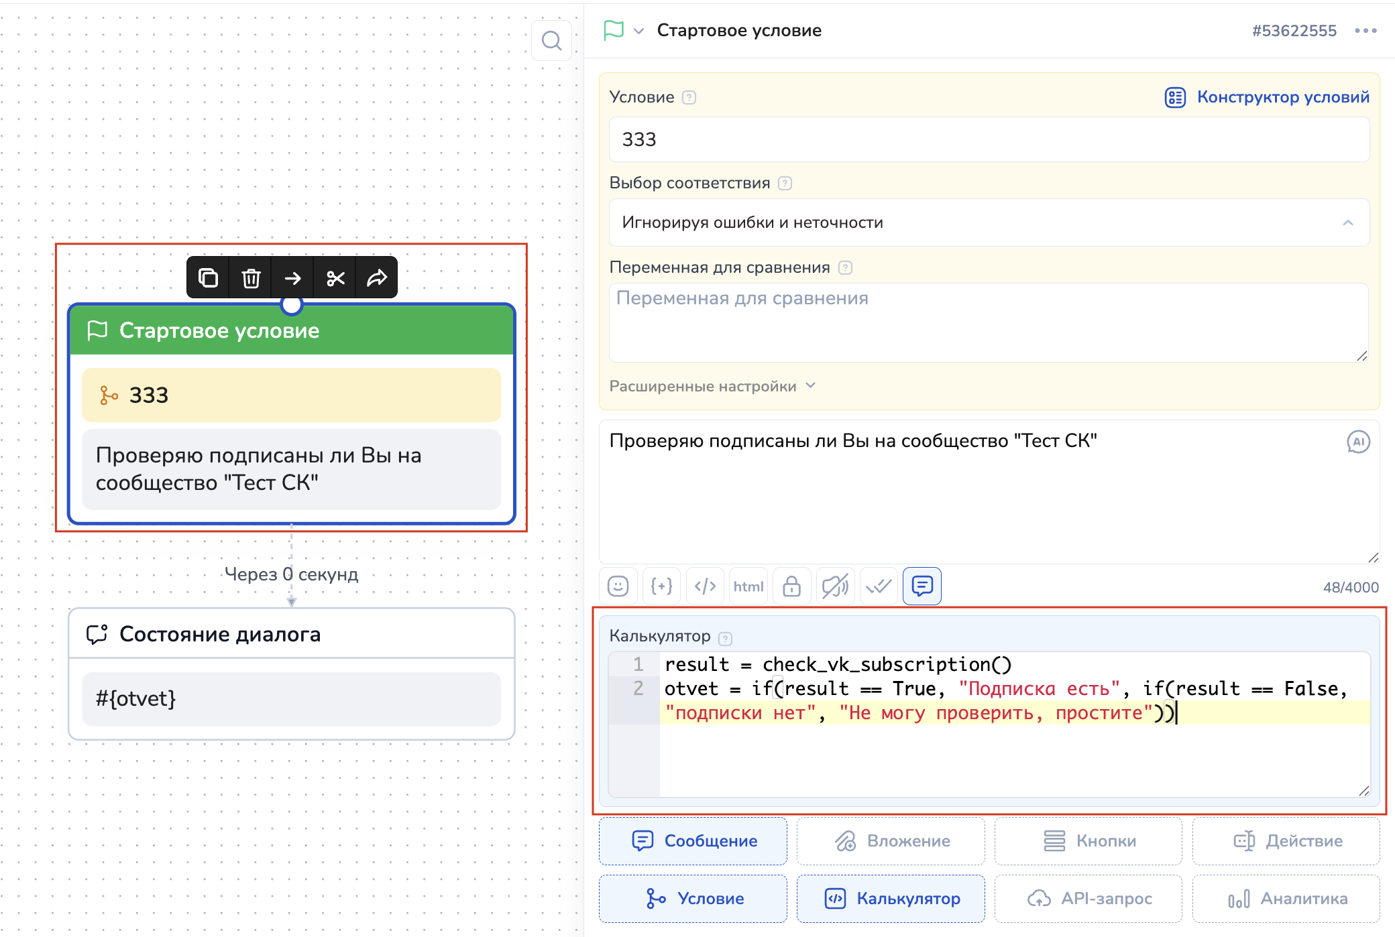Image resolution: width=1395 pixels, height=937 pixels.
Task: Toggle the lock icon under message
Action: point(791,586)
